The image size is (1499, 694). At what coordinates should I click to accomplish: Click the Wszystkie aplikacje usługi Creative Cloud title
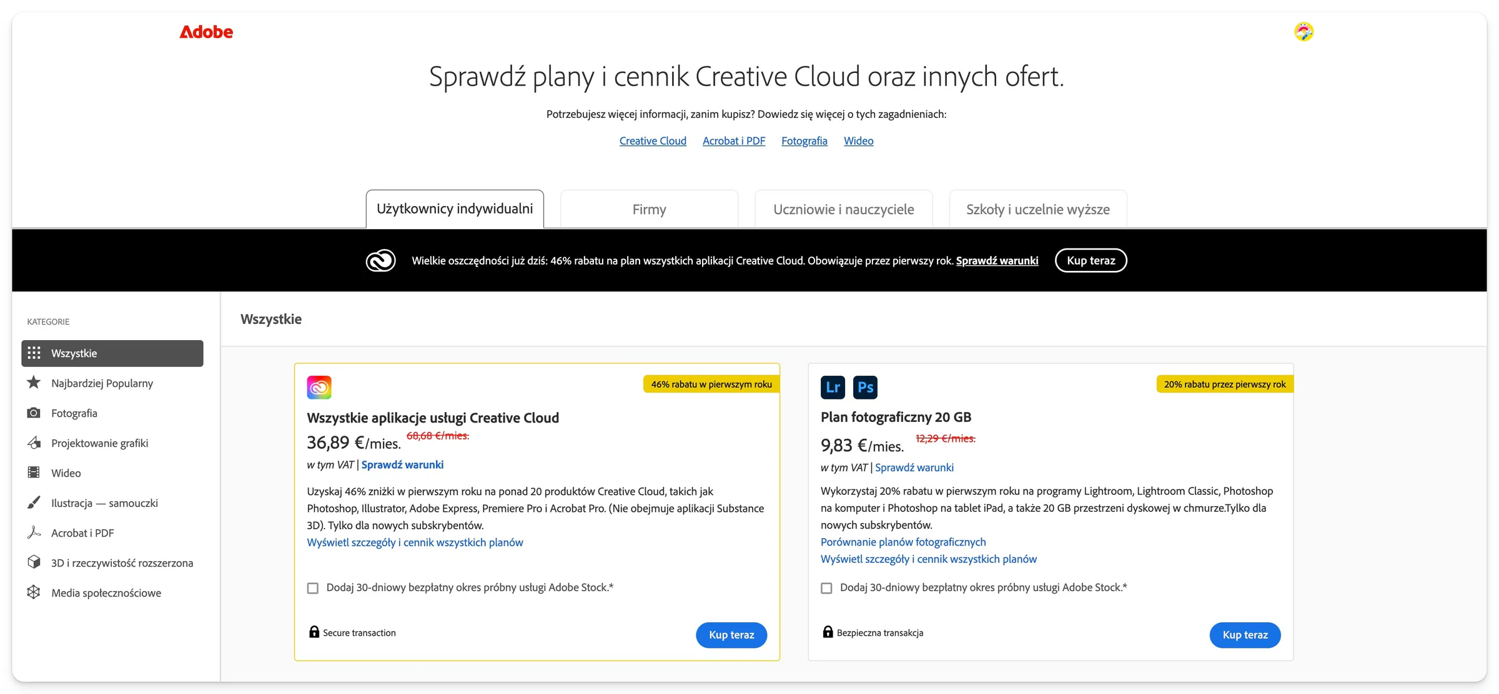pyautogui.click(x=433, y=418)
